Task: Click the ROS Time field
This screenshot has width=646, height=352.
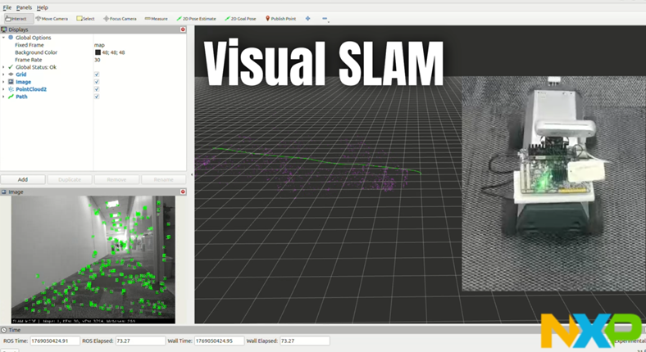Action: click(x=55, y=341)
